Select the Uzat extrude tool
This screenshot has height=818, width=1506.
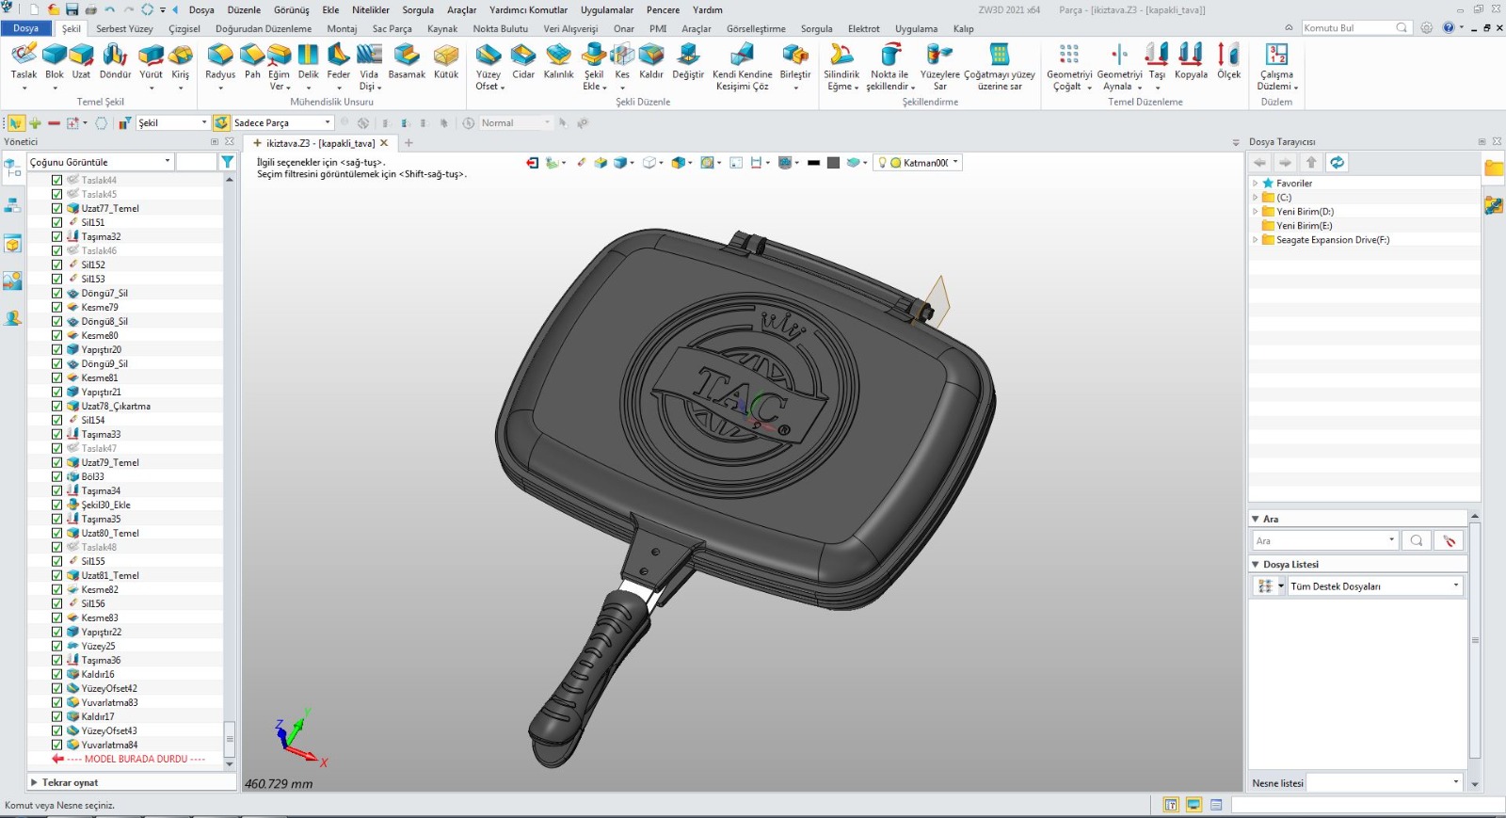(82, 61)
